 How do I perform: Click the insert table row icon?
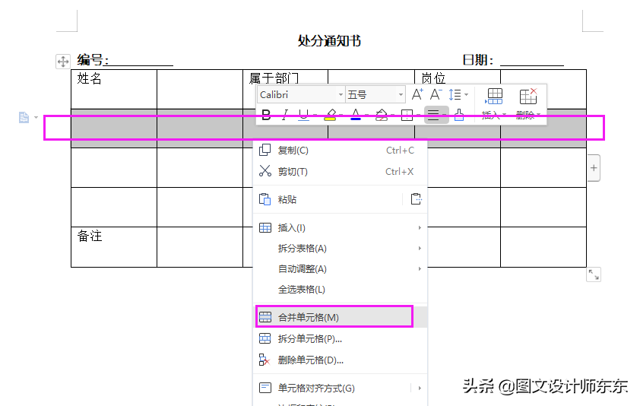click(494, 97)
